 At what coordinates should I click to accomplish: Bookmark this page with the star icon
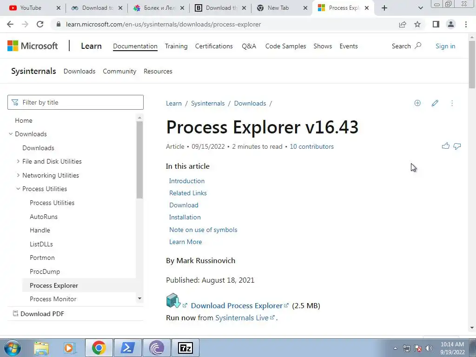417,24
